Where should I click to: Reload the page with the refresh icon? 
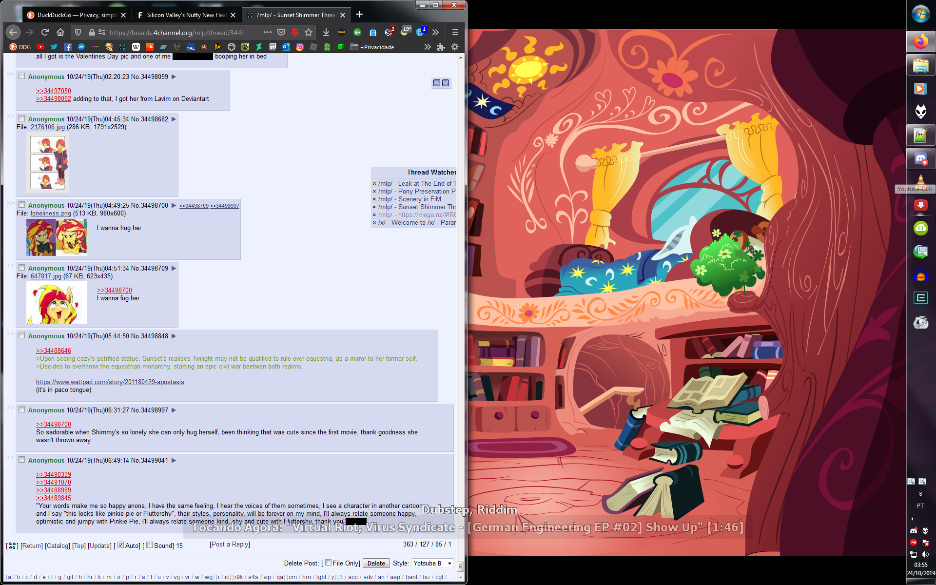45,32
